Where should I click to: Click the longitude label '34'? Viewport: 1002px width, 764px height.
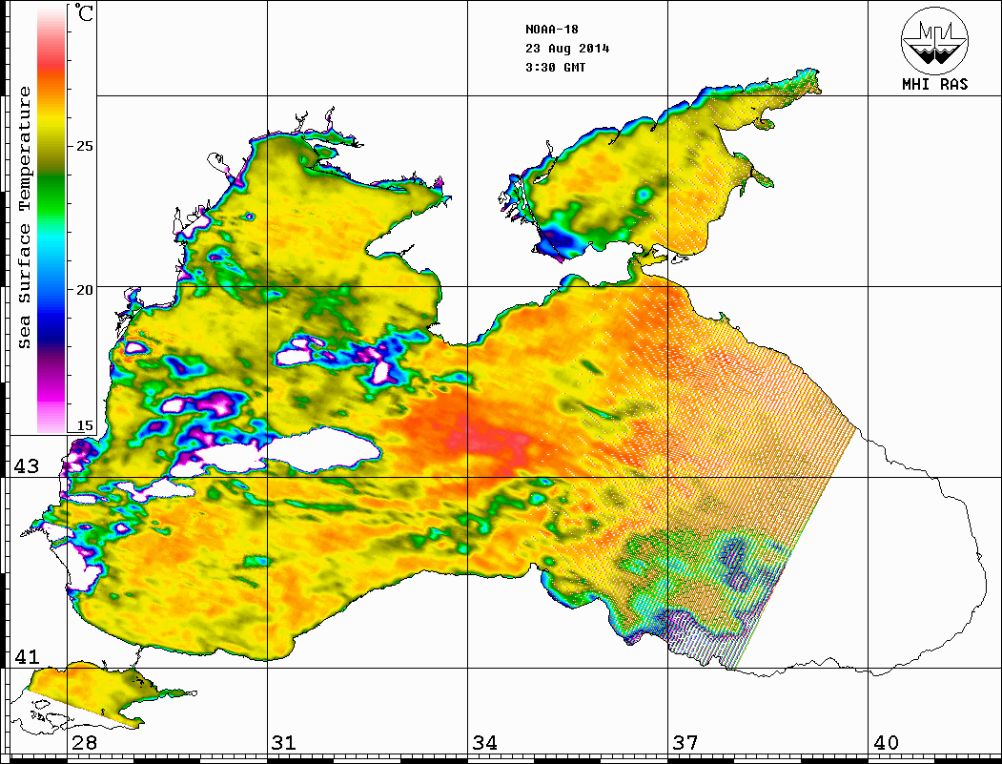click(x=485, y=743)
